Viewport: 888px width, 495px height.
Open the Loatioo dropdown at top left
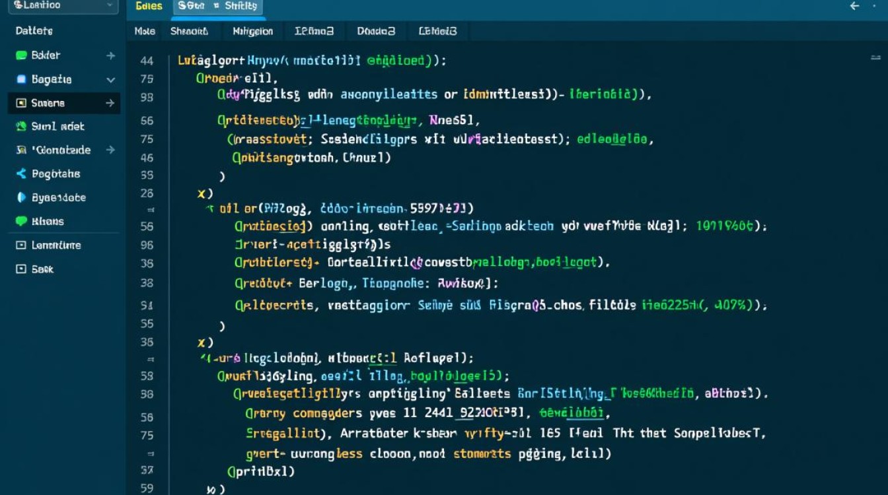coord(63,6)
